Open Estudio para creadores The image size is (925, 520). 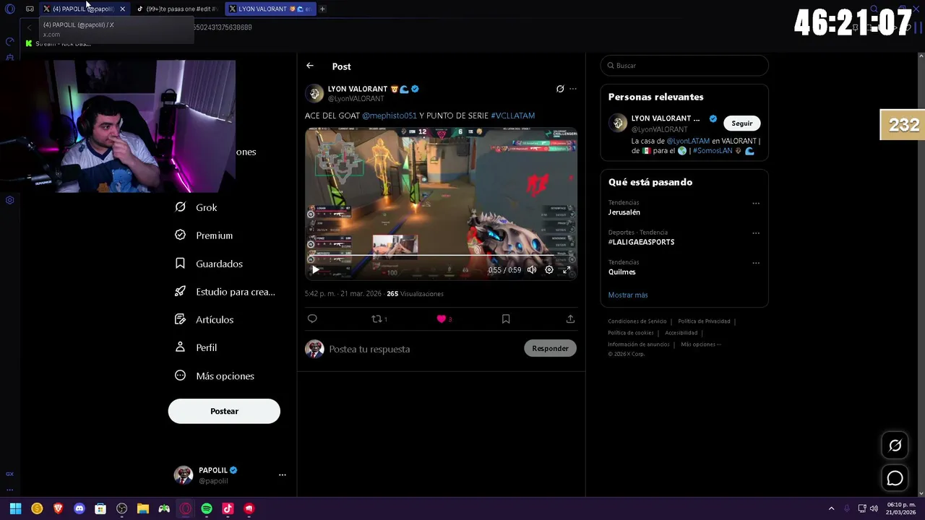(225, 292)
